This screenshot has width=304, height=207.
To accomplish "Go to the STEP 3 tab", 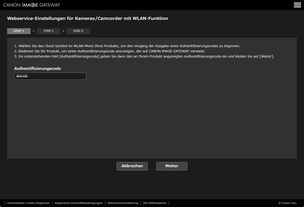I will point(78,31).
